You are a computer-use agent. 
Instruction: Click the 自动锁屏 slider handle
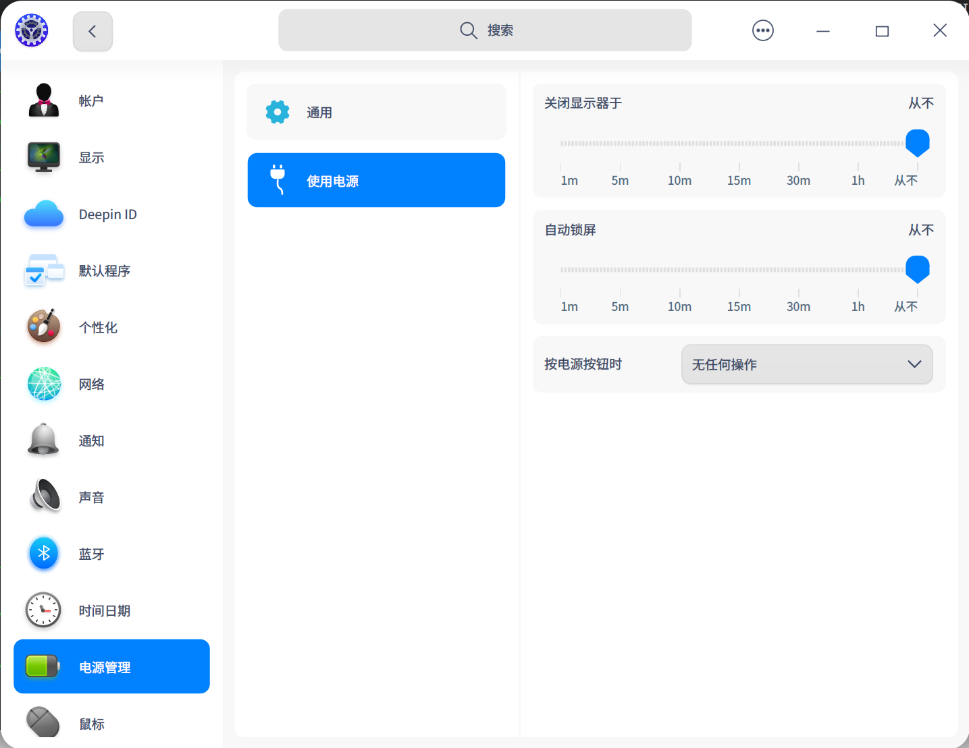[918, 269]
